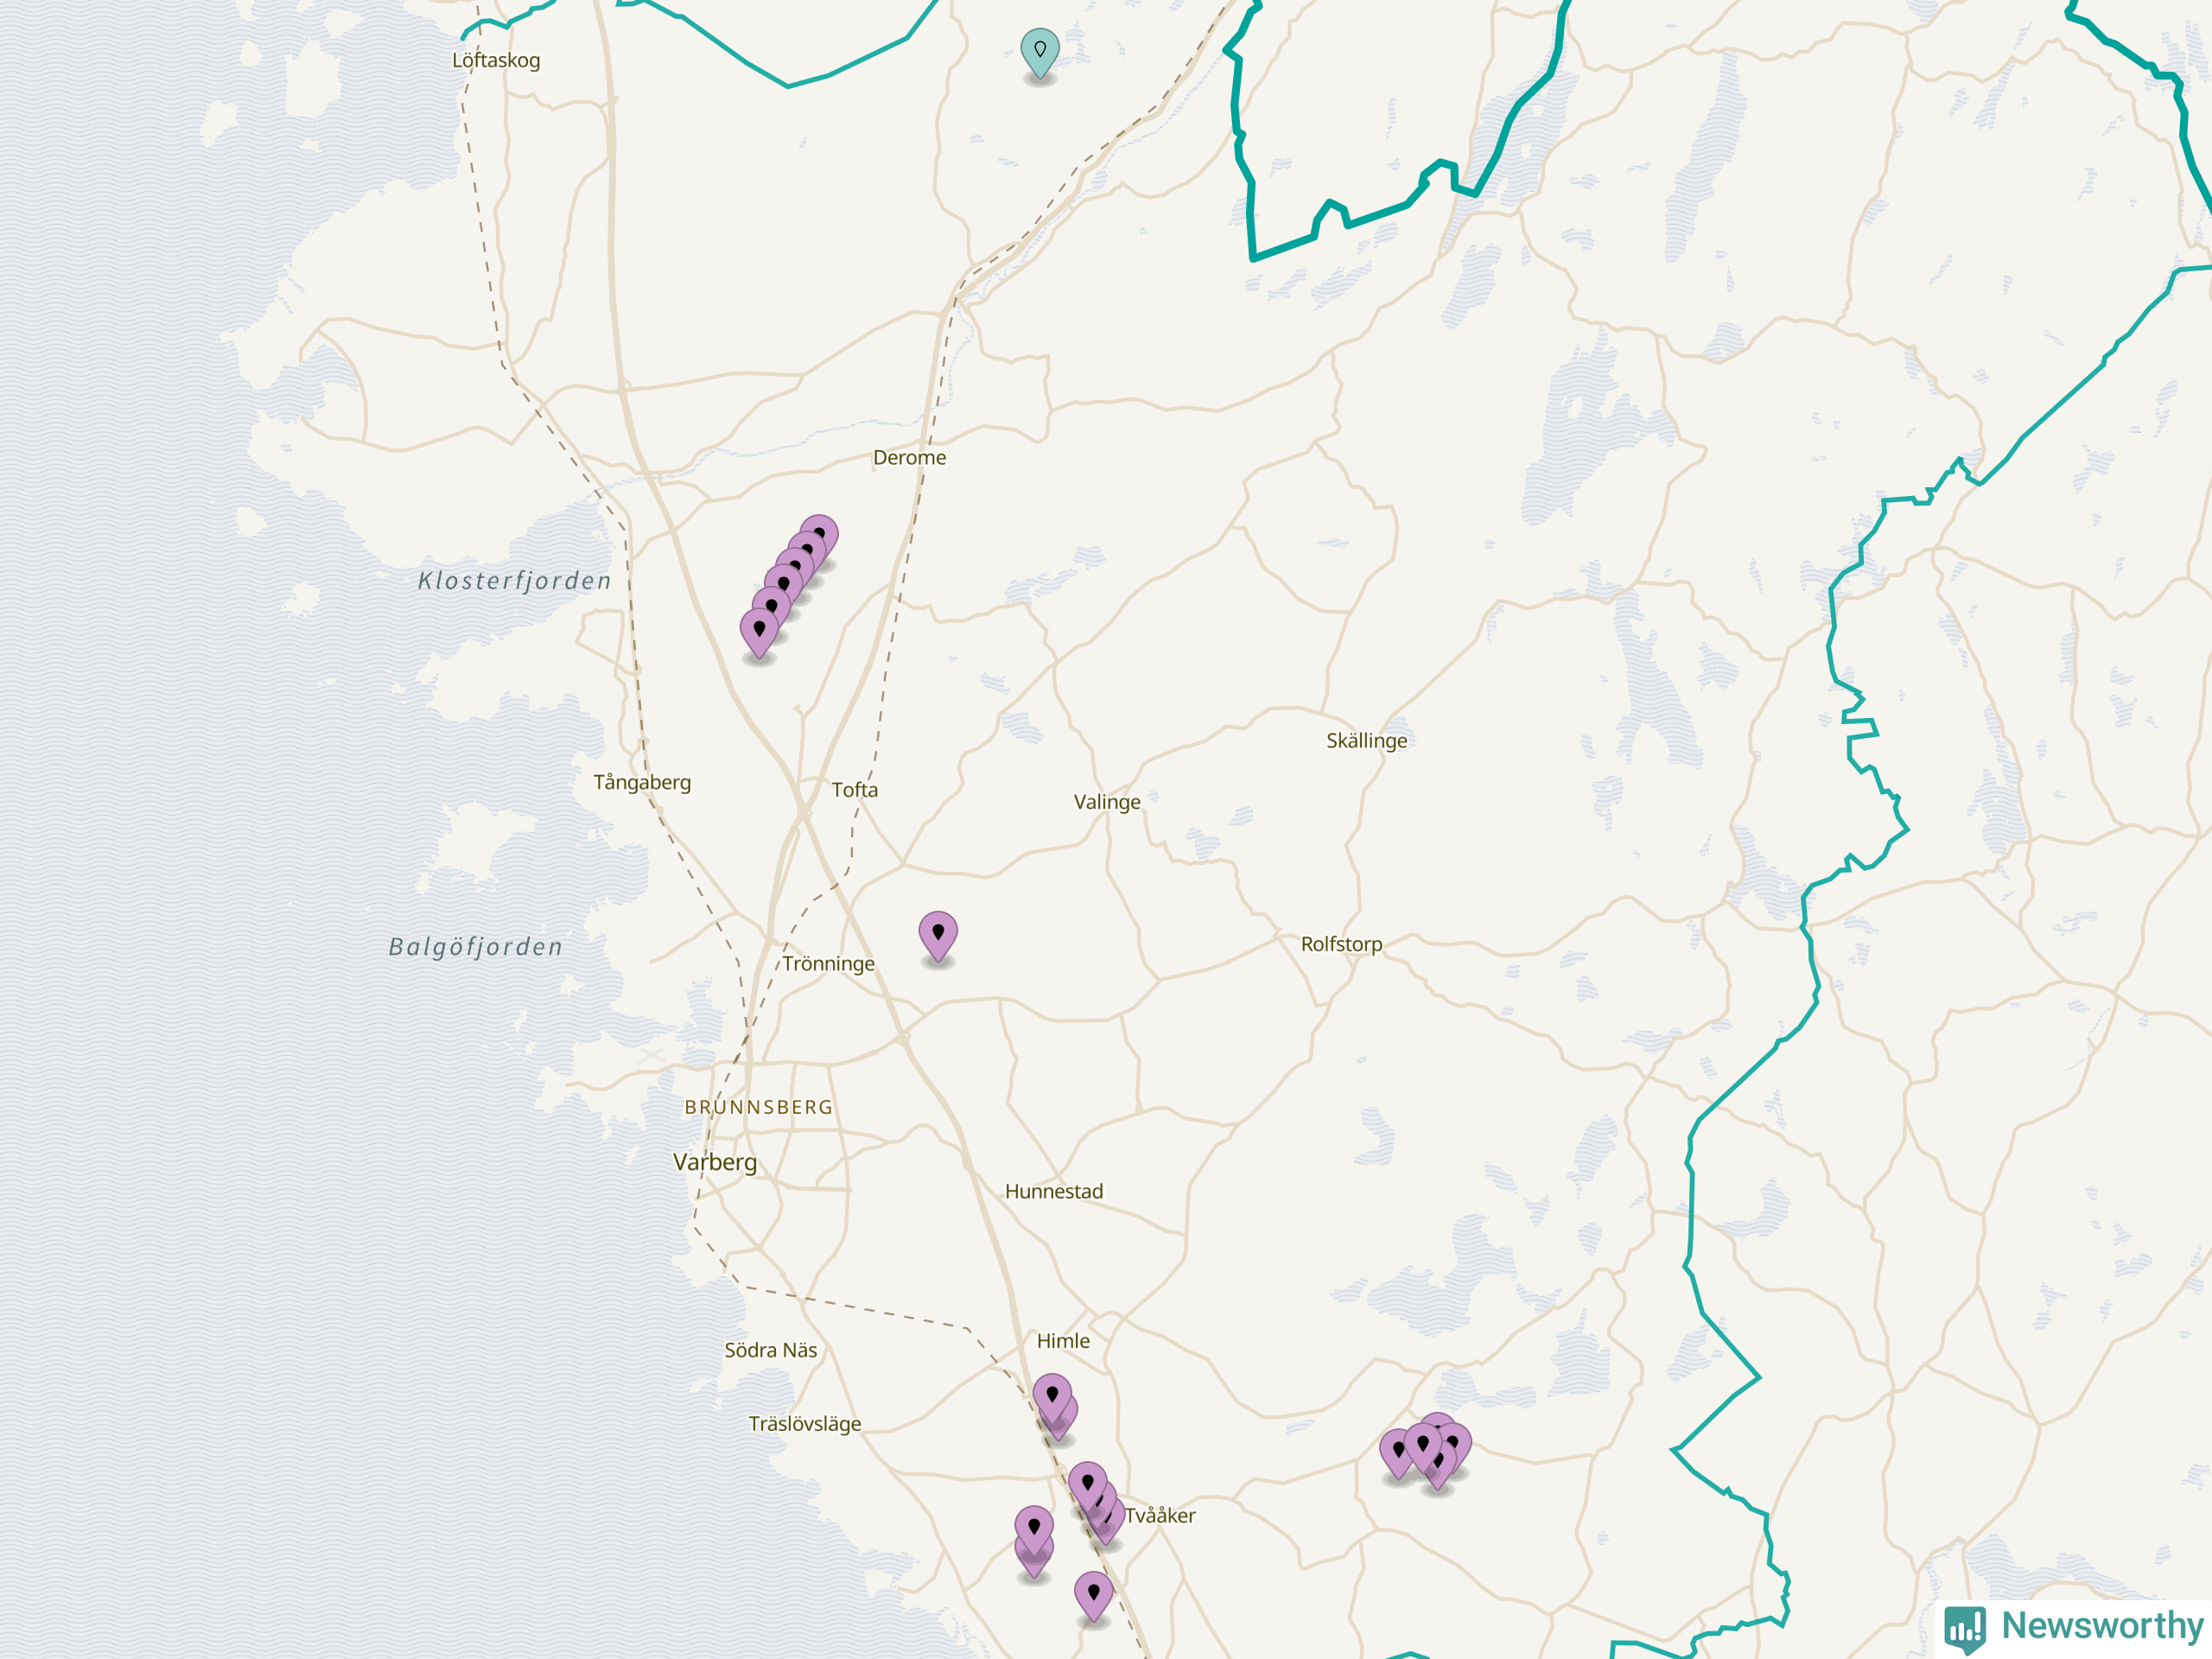Select the Valinge label on the map
The width and height of the screenshot is (2212, 1659).
pyautogui.click(x=1107, y=802)
